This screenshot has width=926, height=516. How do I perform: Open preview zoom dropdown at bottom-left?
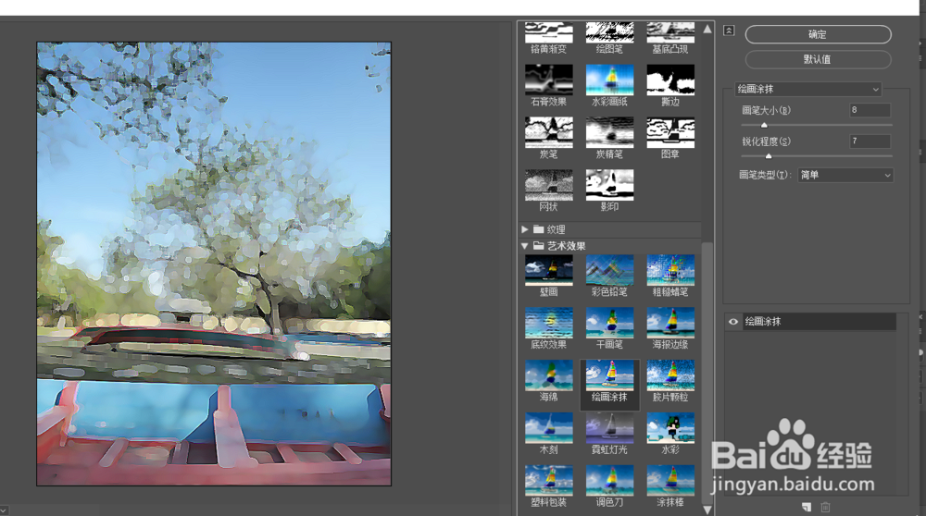[x=4, y=510]
